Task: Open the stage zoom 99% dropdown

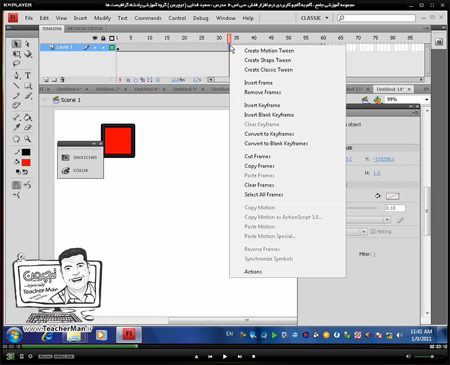Action: 427,99
